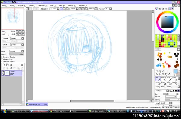Activate the Hand pan tool
Screen dimensions: 181x119
tap(166, 74)
